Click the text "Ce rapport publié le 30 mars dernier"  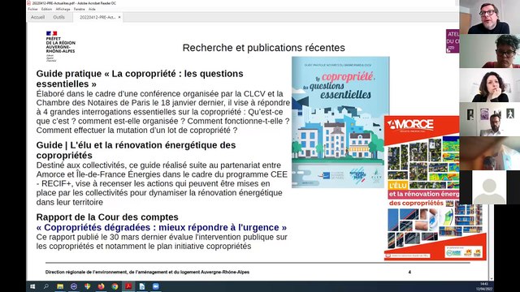tap(162, 242)
